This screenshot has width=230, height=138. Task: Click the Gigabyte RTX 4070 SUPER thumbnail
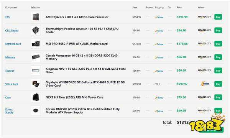click(36, 84)
